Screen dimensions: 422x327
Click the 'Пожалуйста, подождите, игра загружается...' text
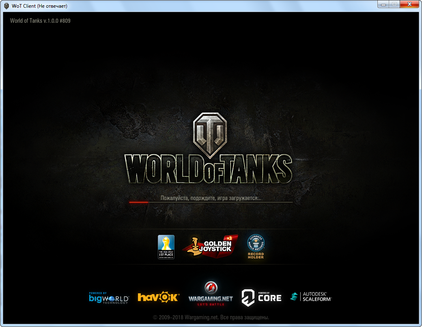(x=211, y=198)
